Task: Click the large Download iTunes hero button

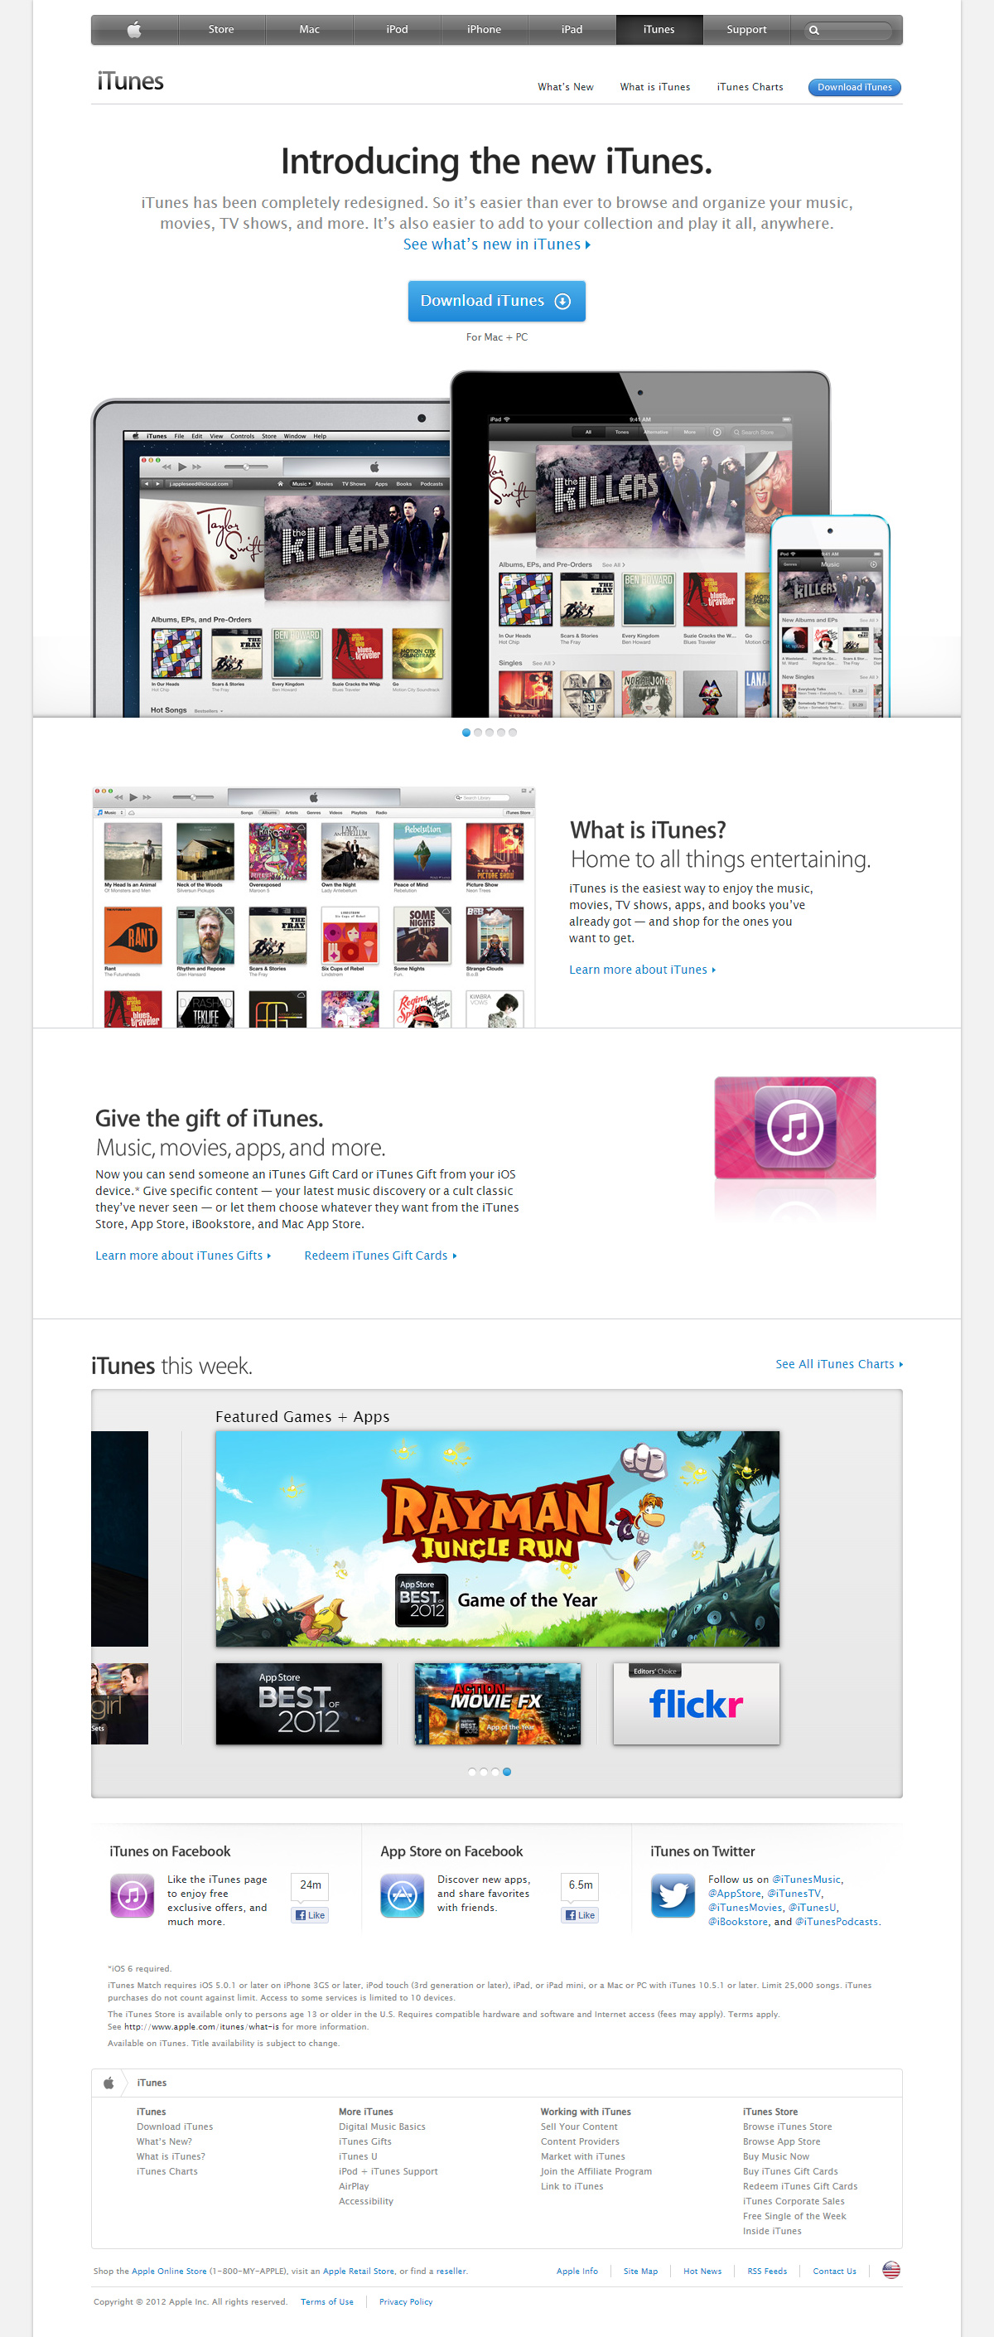Action: pyautogui.click(x=497, y=301)
